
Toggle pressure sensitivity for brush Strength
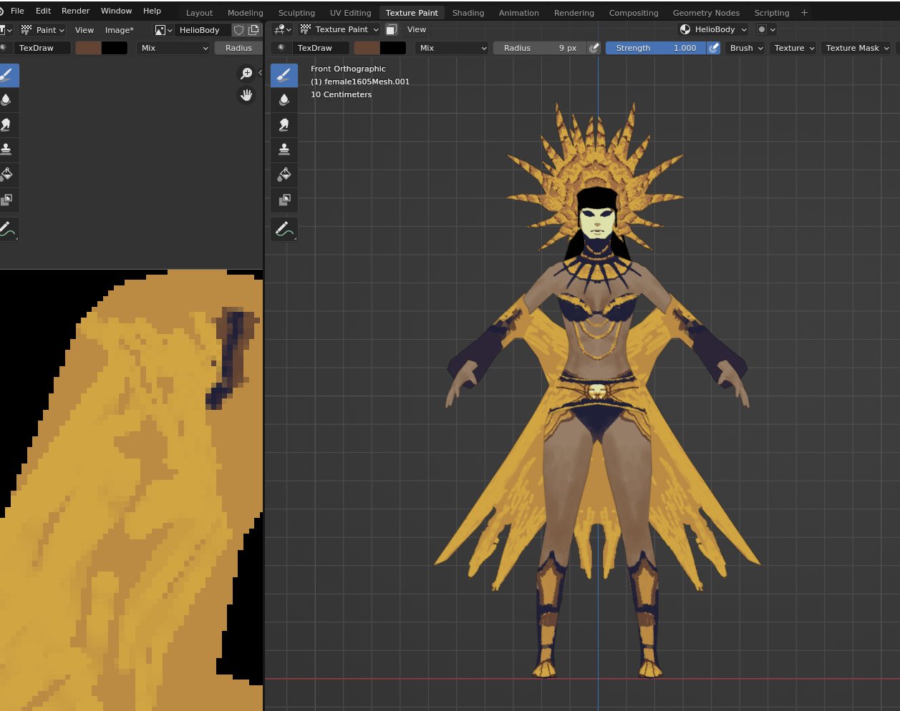tap(713, 48)
